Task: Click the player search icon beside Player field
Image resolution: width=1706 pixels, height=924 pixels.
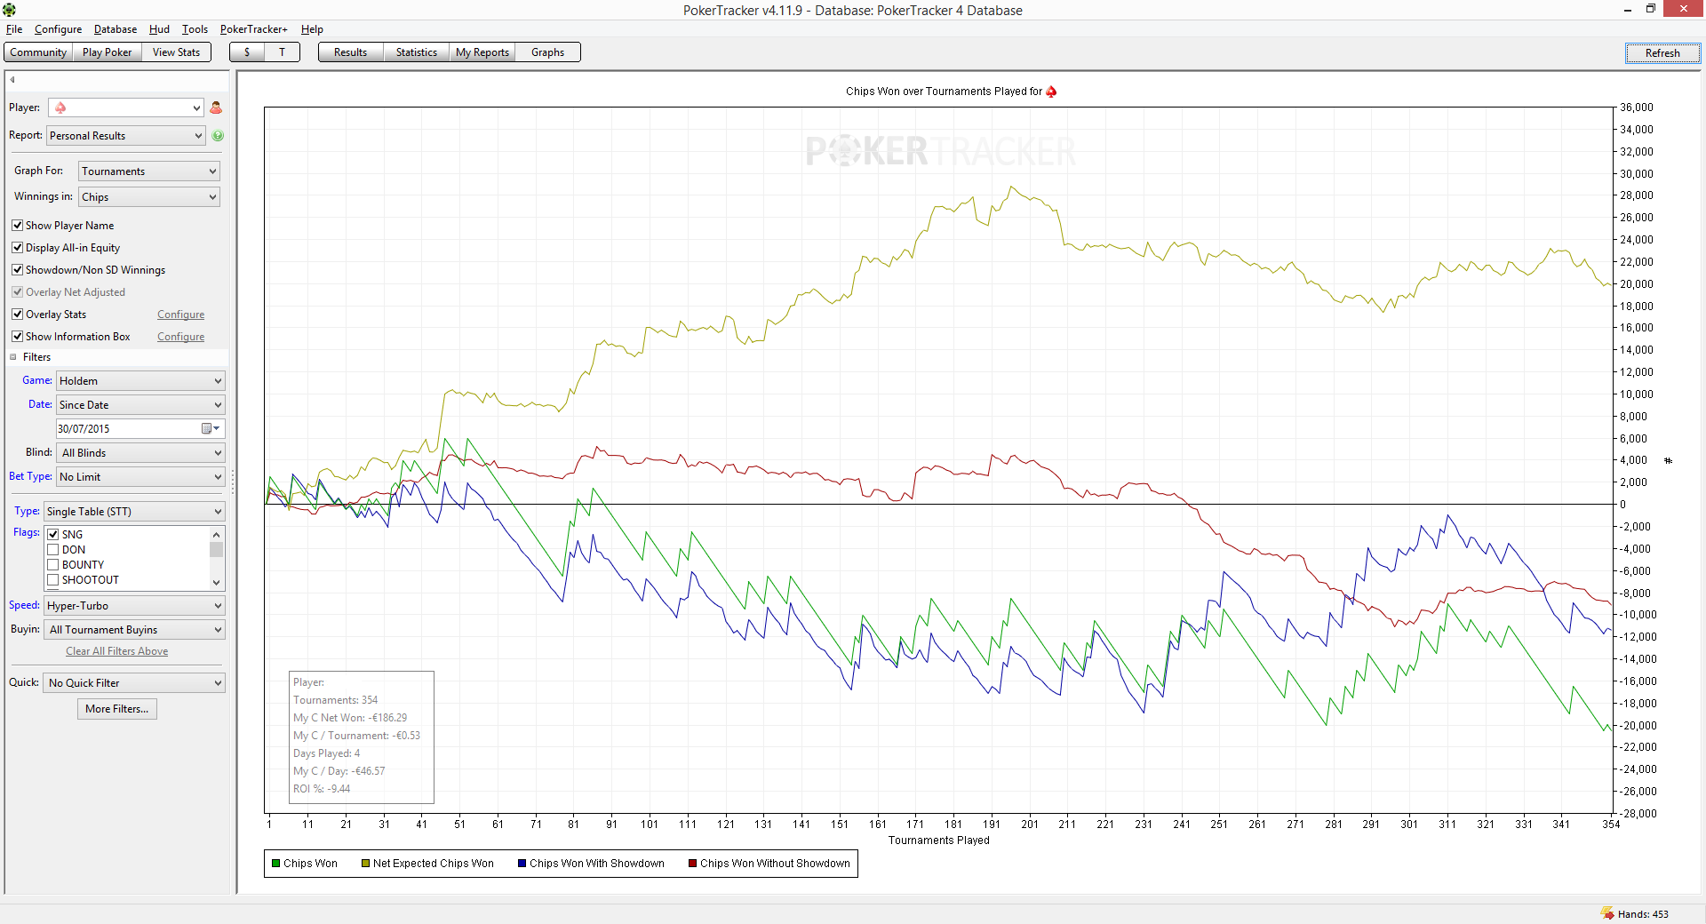Action: coord(216,108)
